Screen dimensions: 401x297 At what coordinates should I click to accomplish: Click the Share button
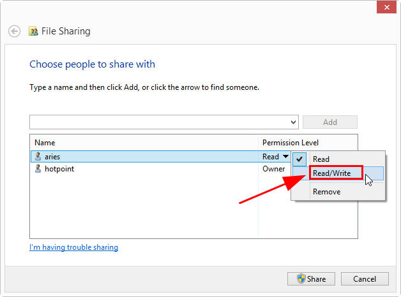click(x=311, y=279)
